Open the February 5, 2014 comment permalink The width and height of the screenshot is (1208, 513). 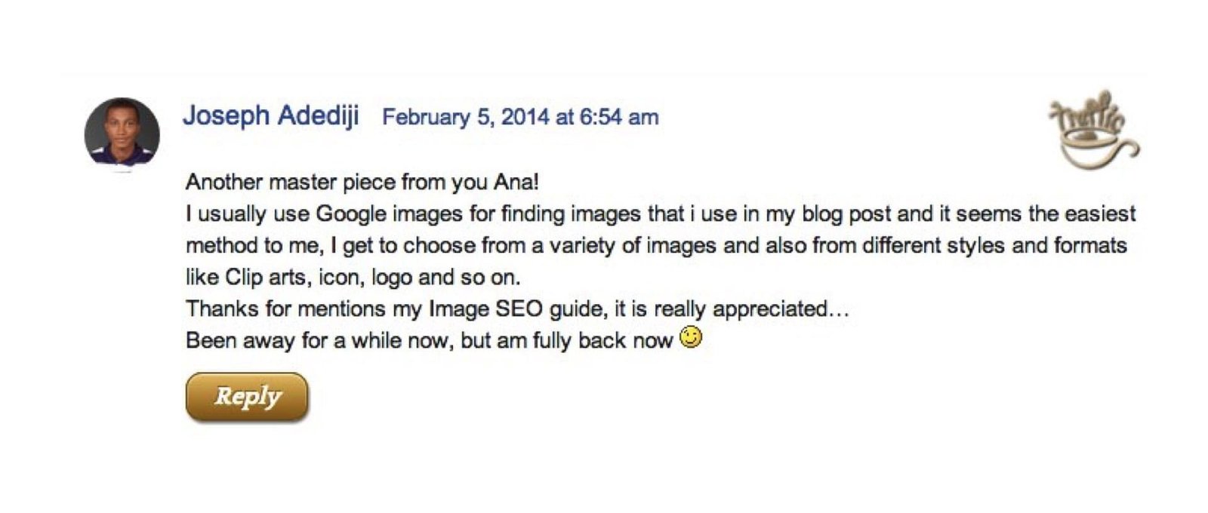coord(520,118)
